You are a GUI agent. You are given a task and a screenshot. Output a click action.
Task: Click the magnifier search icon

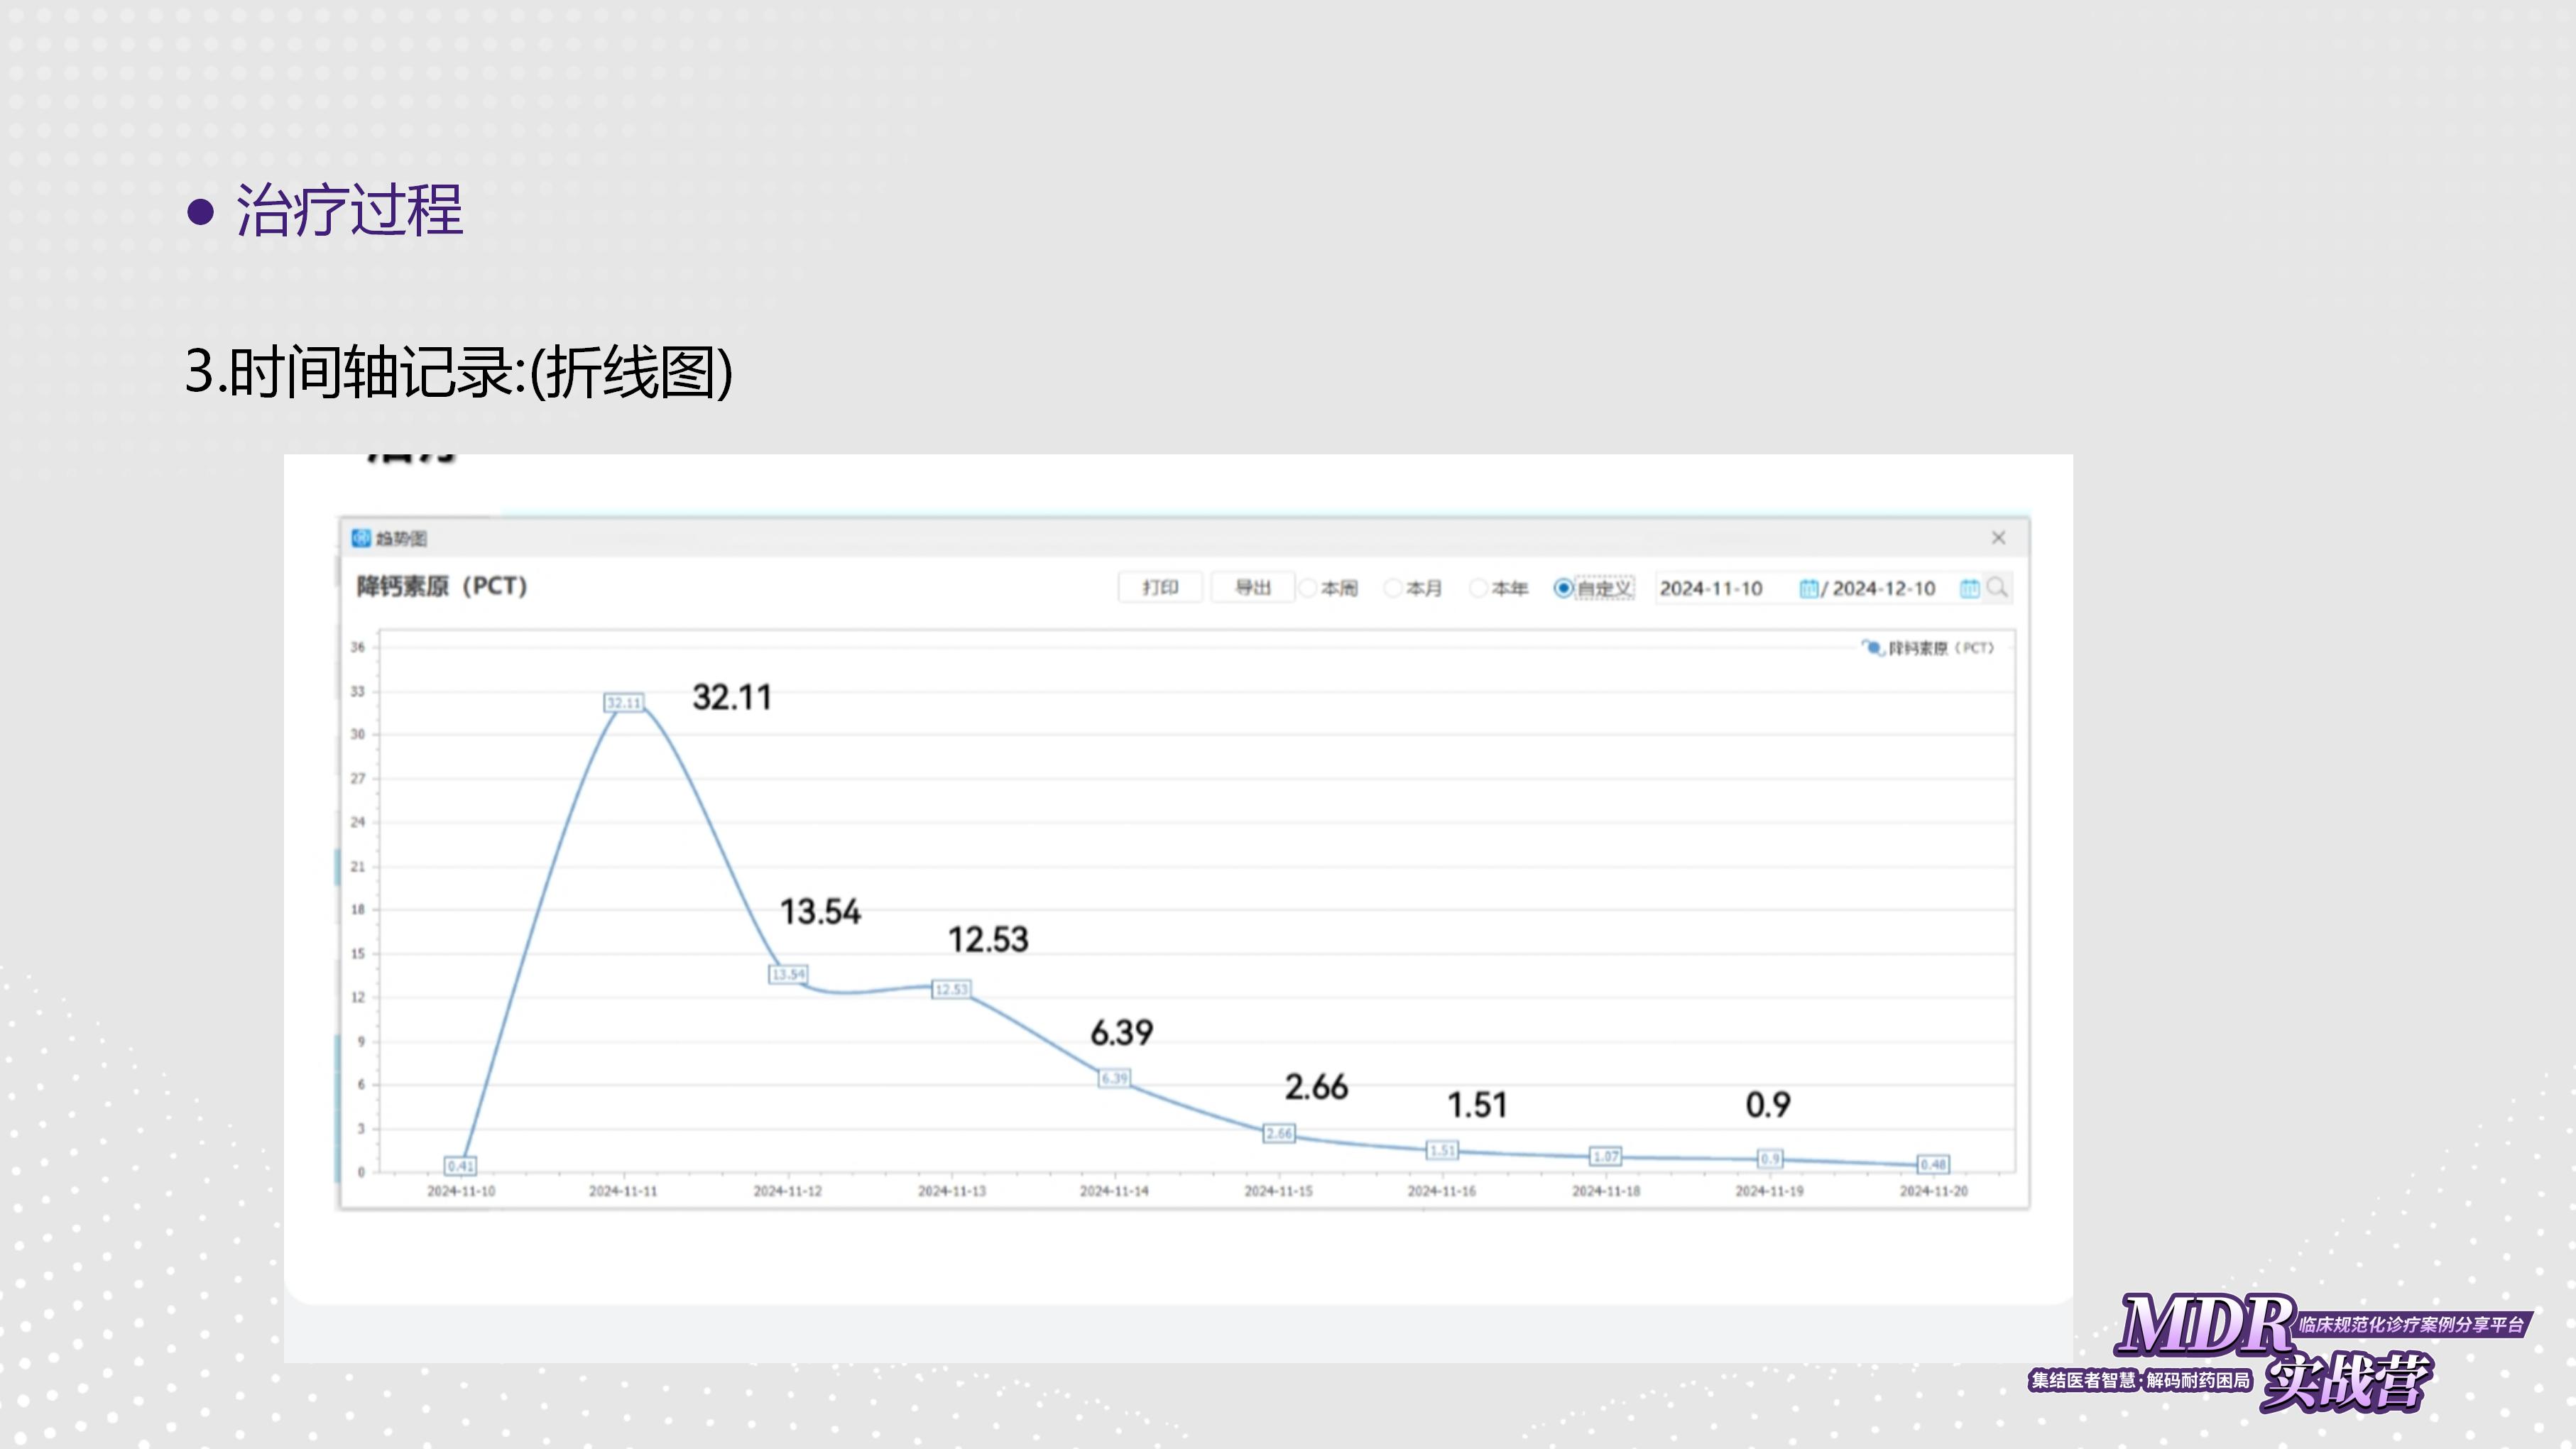1997,587
